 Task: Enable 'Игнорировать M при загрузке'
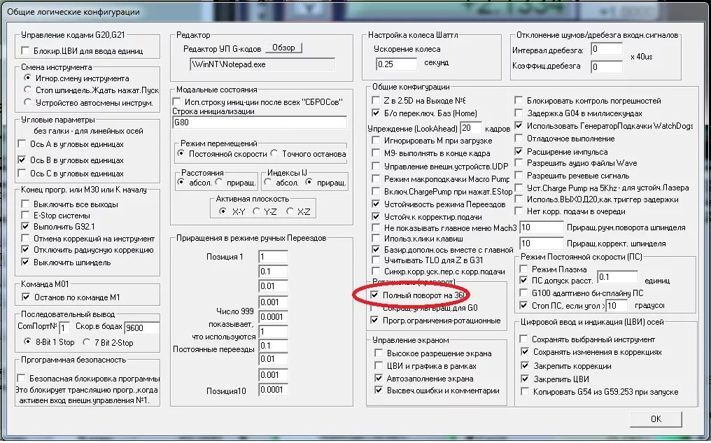tap(374, 139)
